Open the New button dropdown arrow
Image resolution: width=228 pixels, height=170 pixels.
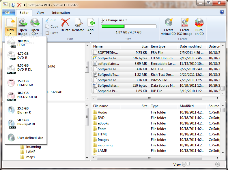click(11, 34)
